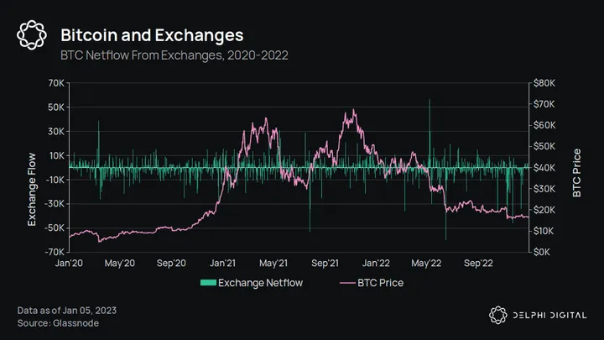Click the Delphi Digital logo icon at bottom right

click(x=497, y=315)
